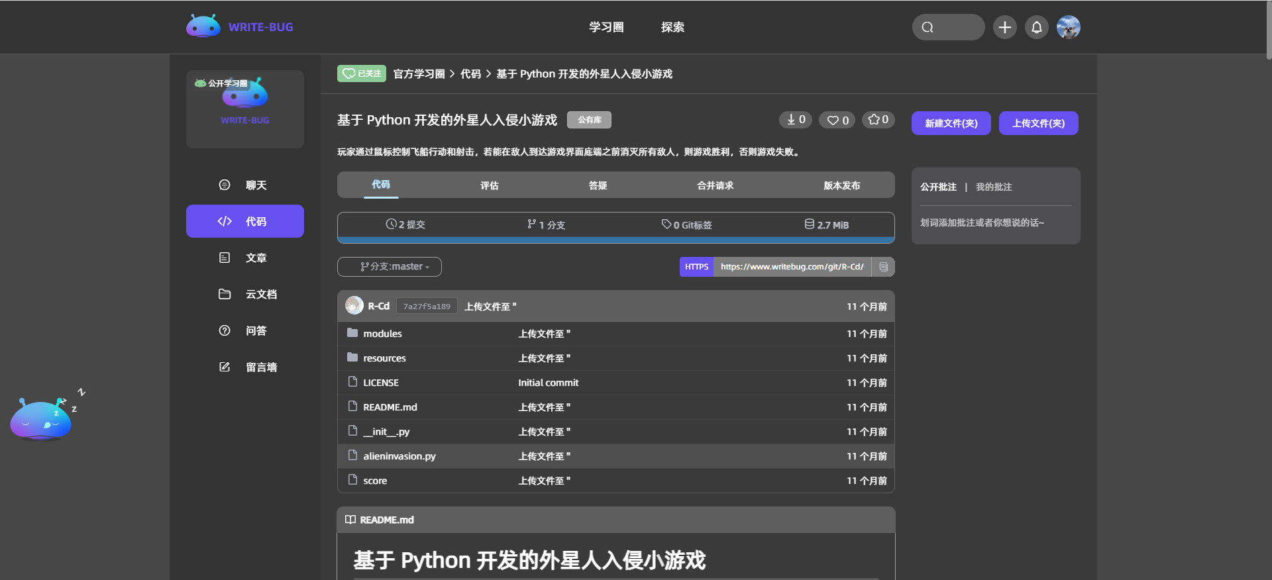The height and width of the screenshot is (580, 1272).
Task: Click 2.7 MiB repository size
Action: pyautogui.click(x=826, y=224)
